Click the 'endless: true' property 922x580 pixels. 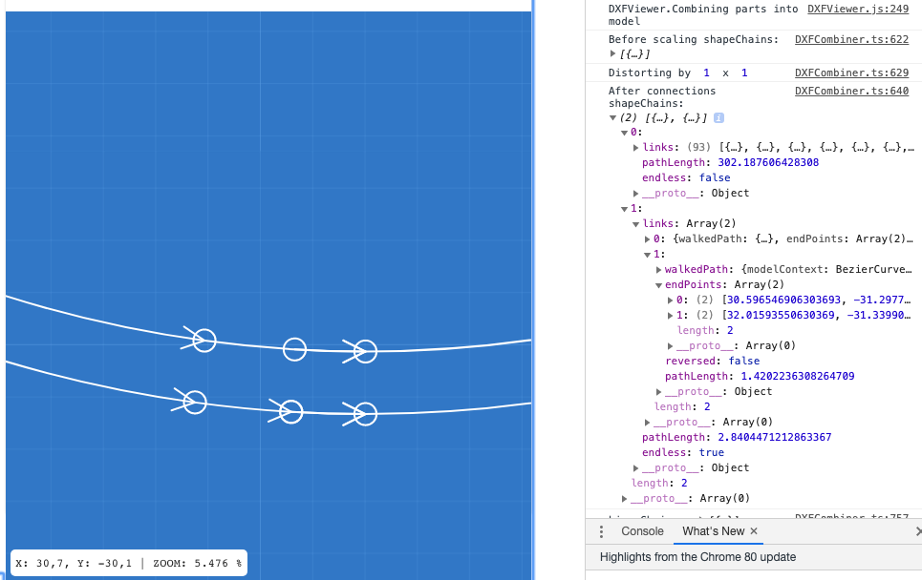(x=683, y=452)
